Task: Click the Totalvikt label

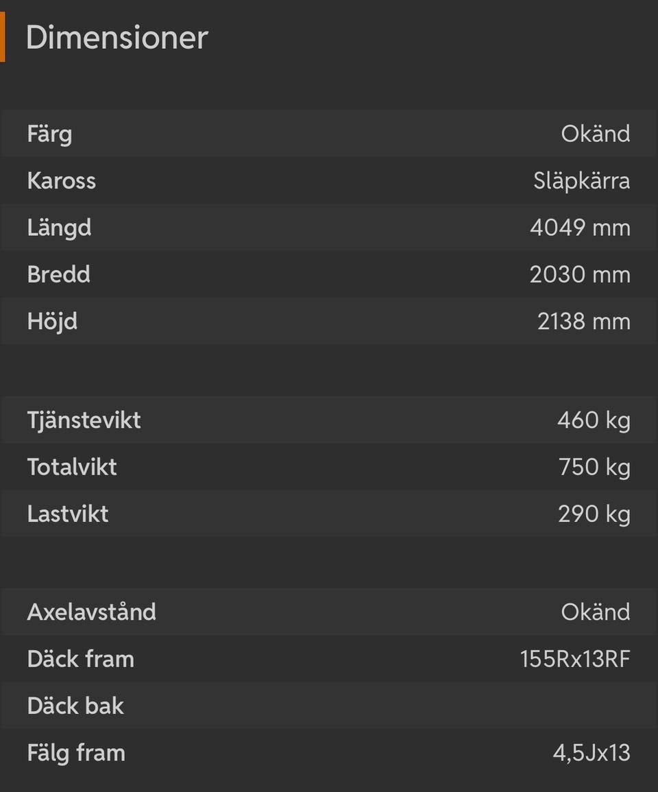Action: pyautogui.click(x=72, y=467)
